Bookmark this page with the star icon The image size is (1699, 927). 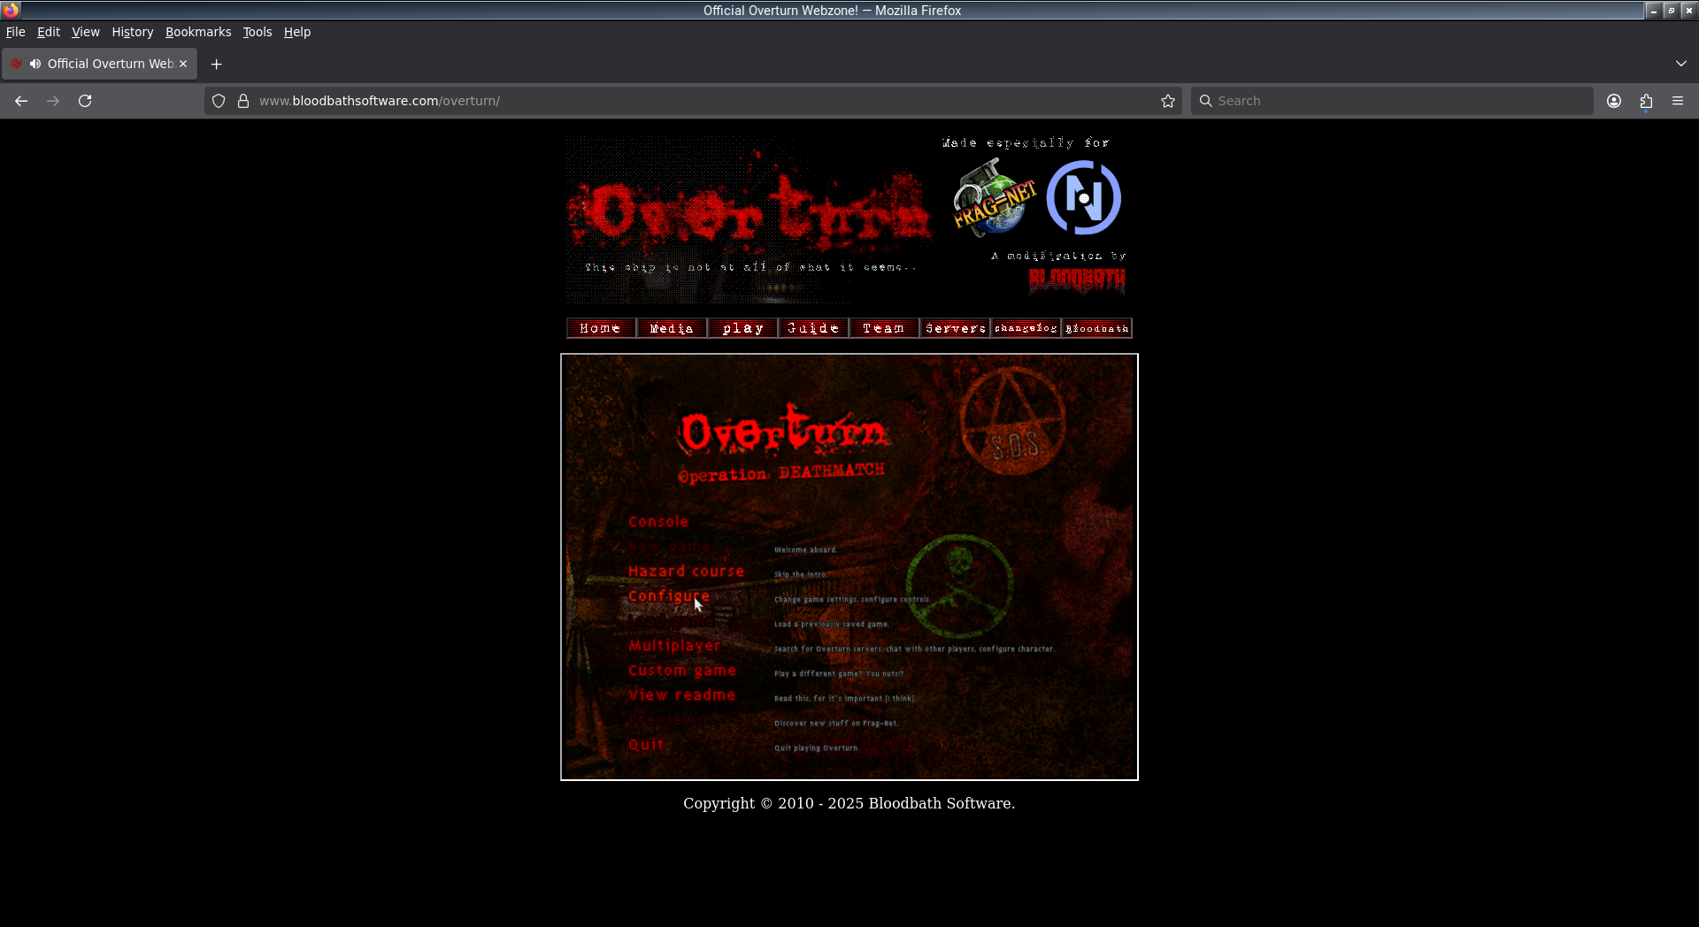coord(1168,101)
